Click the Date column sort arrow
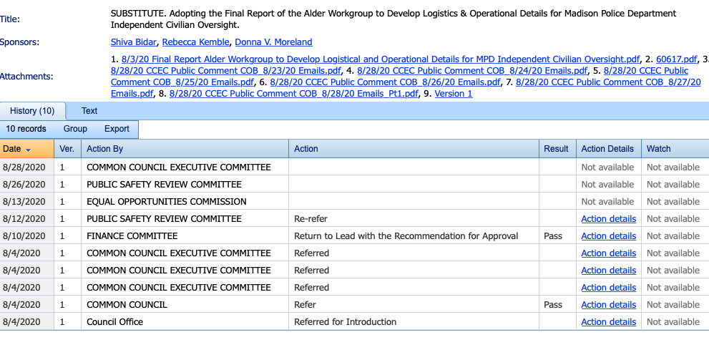 coord(28,150)
